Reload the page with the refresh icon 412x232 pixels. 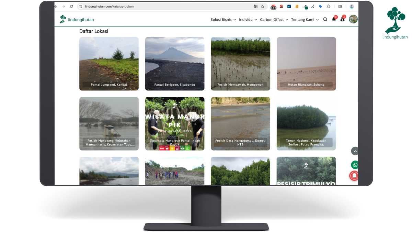pyautogui.click(x=71, y=6)
